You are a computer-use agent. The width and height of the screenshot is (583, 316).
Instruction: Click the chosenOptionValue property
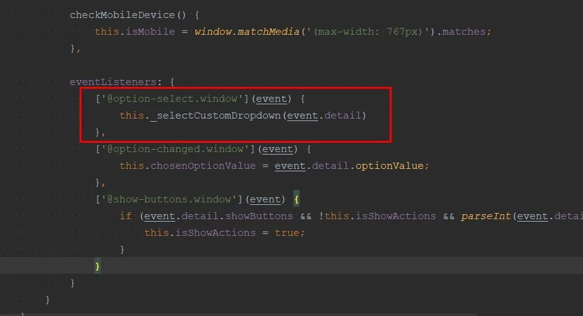tap(203, 166)
